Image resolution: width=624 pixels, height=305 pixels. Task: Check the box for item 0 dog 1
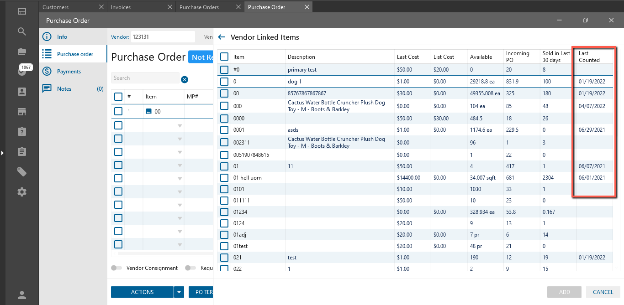(x=224, y=82)
